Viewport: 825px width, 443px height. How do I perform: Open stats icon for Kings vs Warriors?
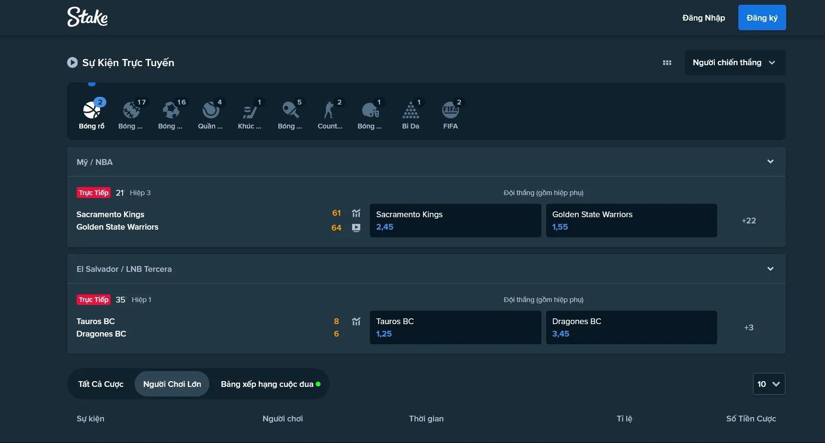[356, 213]
